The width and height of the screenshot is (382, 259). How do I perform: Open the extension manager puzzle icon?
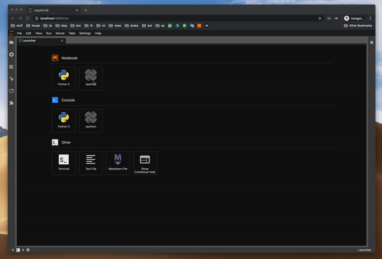[11, 103]
